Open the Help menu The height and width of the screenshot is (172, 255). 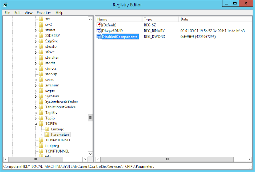[x=59, y=12]
